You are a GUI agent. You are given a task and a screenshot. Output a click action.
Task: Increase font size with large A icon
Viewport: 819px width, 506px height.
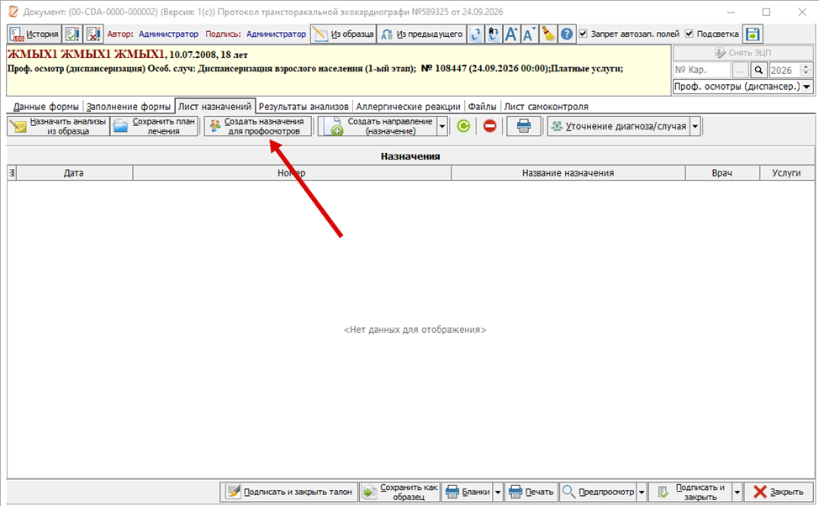[x=511, y=34]
